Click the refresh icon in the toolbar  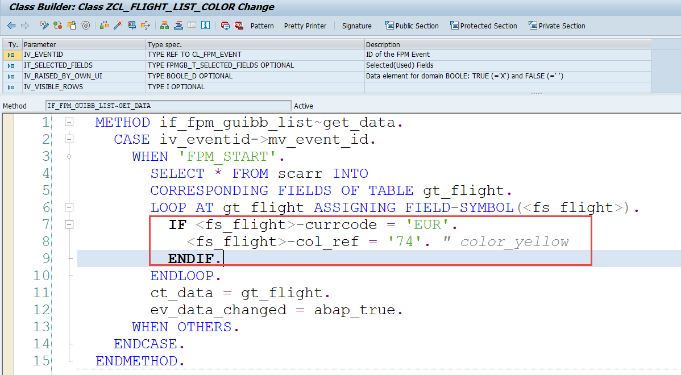[x=57, y=25]
